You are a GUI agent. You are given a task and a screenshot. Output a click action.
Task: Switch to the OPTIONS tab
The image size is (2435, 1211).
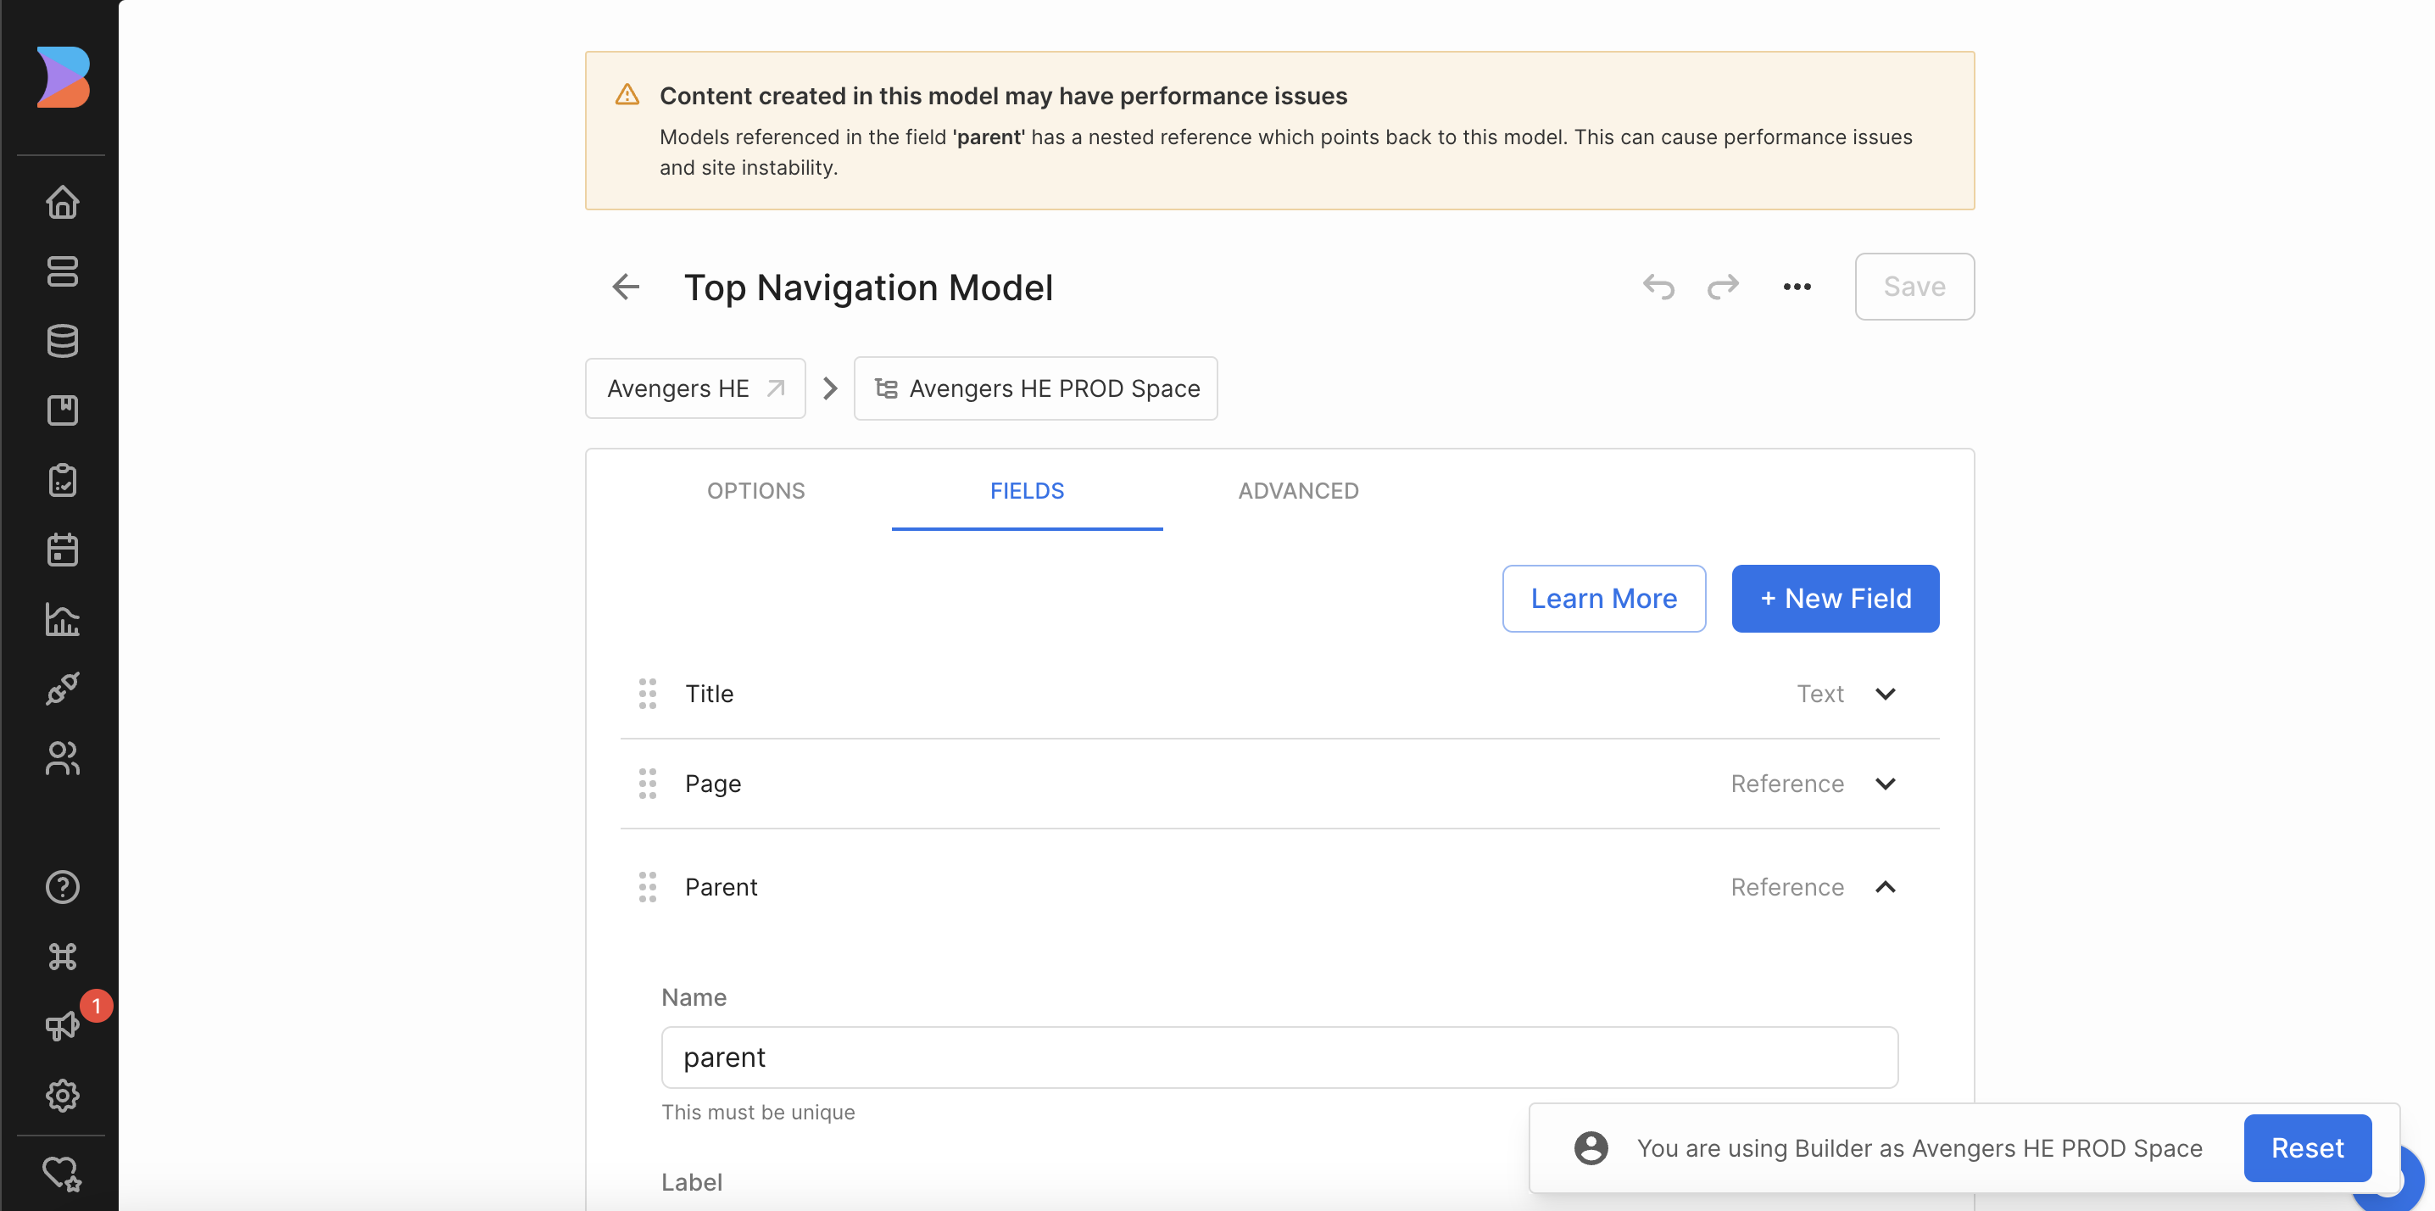coord(755,491)
